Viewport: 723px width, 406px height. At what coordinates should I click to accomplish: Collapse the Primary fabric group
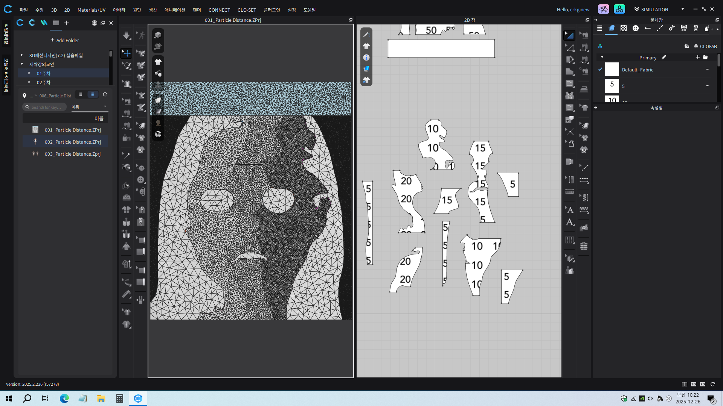point(602,58)
